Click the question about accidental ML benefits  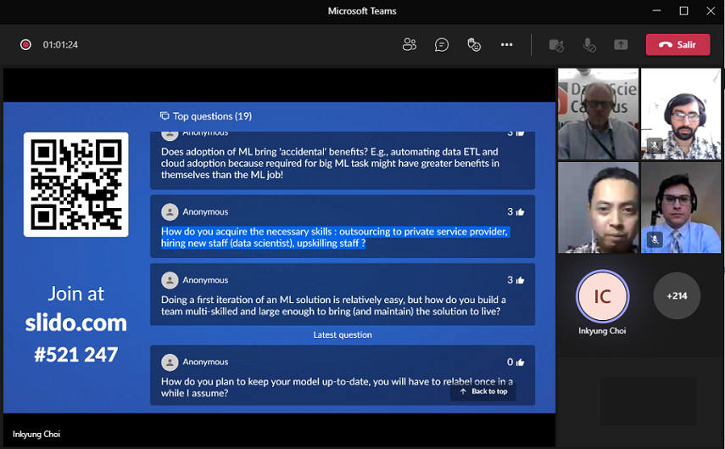[x=330, y=163]
